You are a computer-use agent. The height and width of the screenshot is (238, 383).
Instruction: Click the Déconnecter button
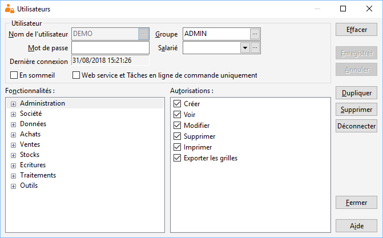tap(356, 126)
